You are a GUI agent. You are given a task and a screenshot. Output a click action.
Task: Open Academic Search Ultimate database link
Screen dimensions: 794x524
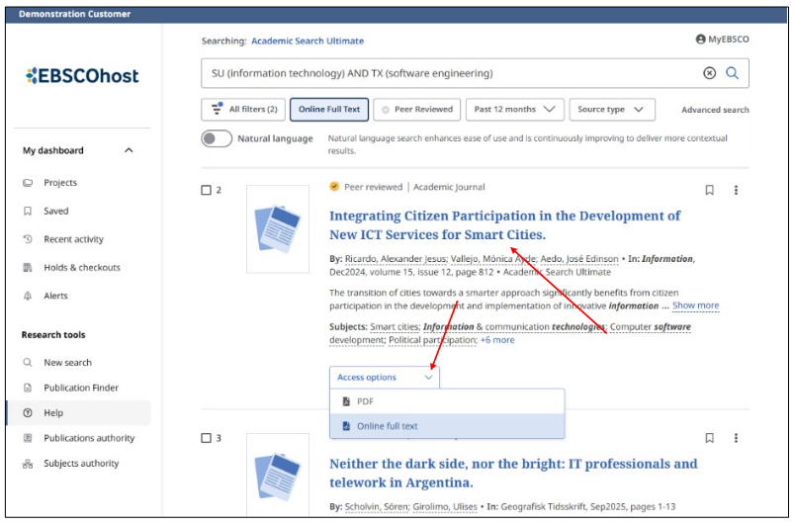308,41
